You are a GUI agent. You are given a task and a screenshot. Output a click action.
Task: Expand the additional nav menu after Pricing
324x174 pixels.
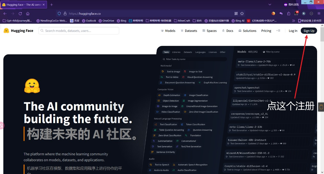[x=278, y=31]
